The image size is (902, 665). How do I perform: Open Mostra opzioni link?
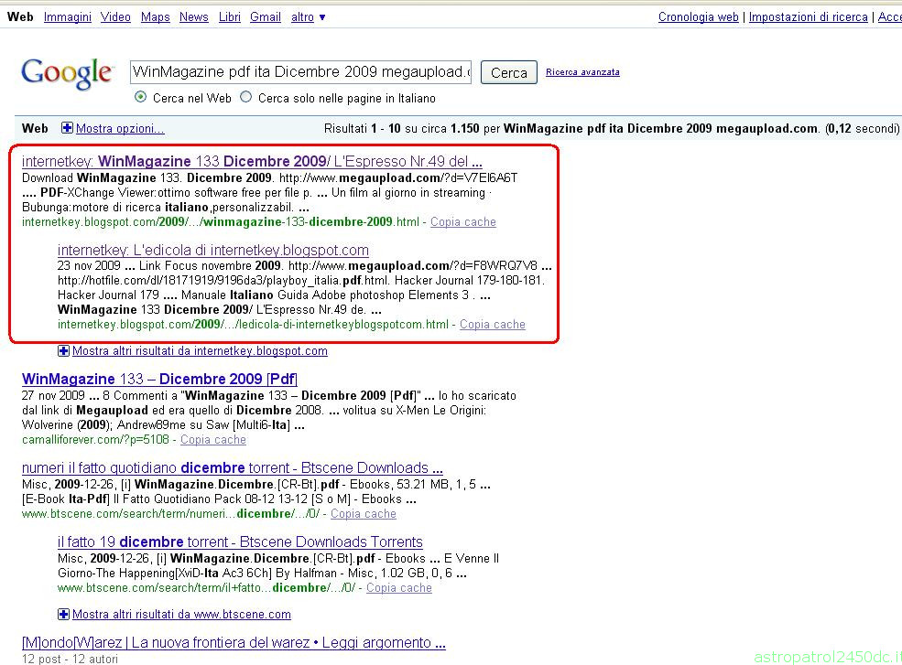pos(120,129)
